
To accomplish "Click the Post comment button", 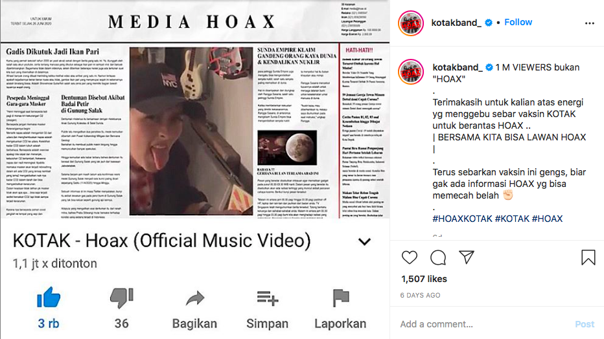I will [585, 324].
